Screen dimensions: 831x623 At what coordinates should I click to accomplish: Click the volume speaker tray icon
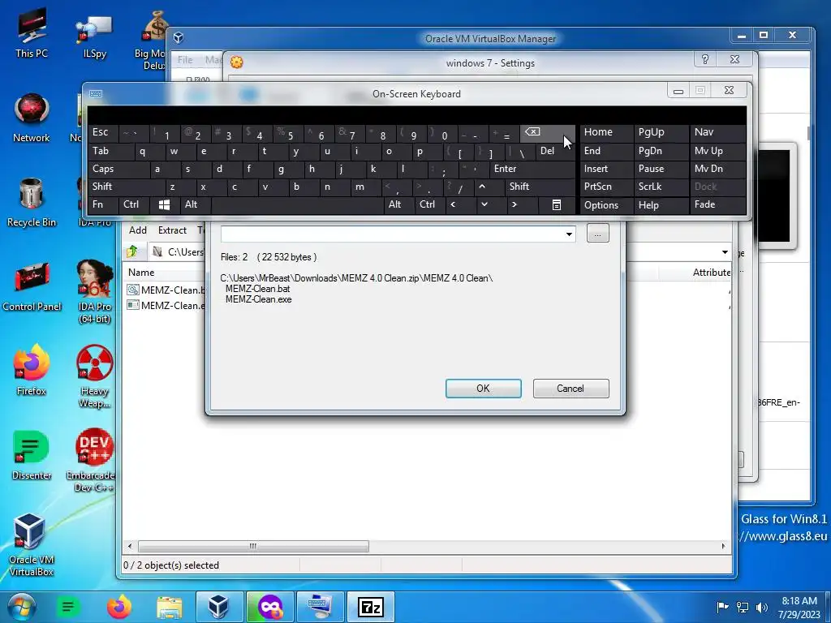click(x=761, y=607)
